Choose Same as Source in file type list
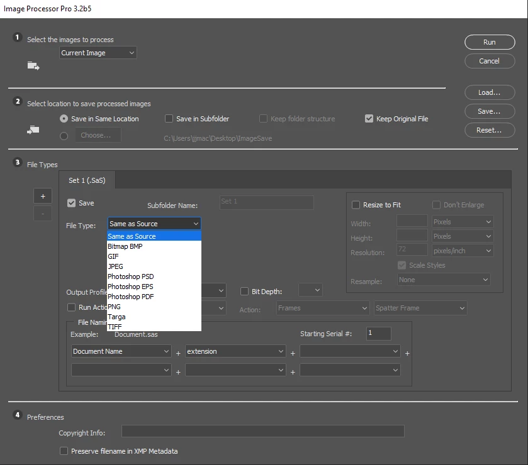 (x=154, y=236)
